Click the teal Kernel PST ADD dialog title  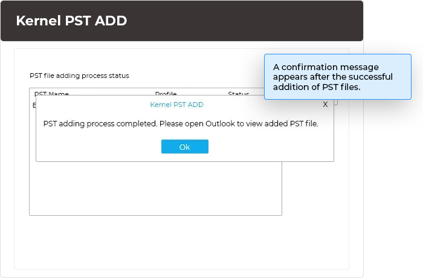point(176,105)
